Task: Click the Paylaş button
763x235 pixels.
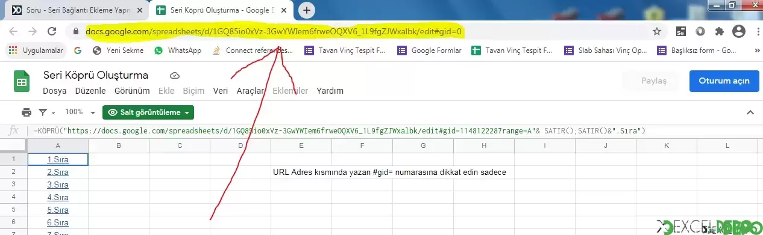Action: (x=654, y=81)
